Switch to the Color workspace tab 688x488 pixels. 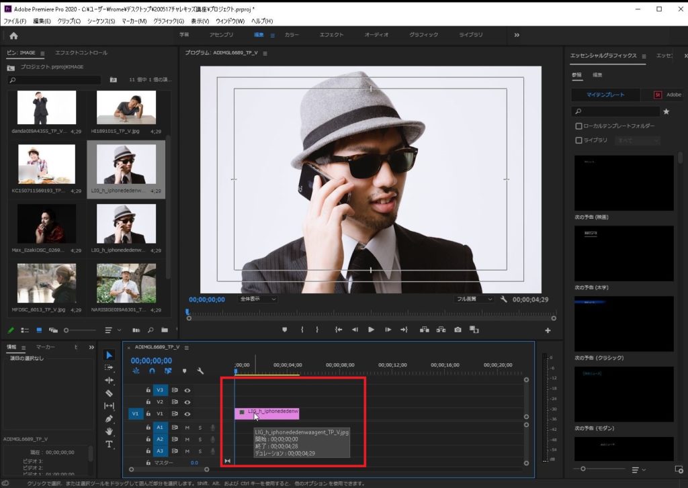[x=292, y=35]
